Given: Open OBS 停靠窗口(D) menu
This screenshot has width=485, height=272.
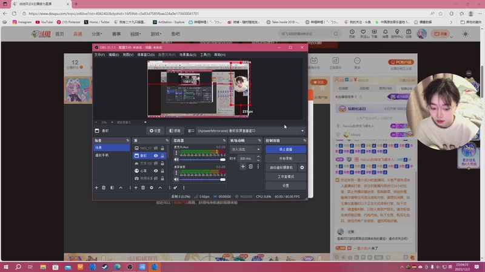Looking at the screenshot, I should click(145, 54).
